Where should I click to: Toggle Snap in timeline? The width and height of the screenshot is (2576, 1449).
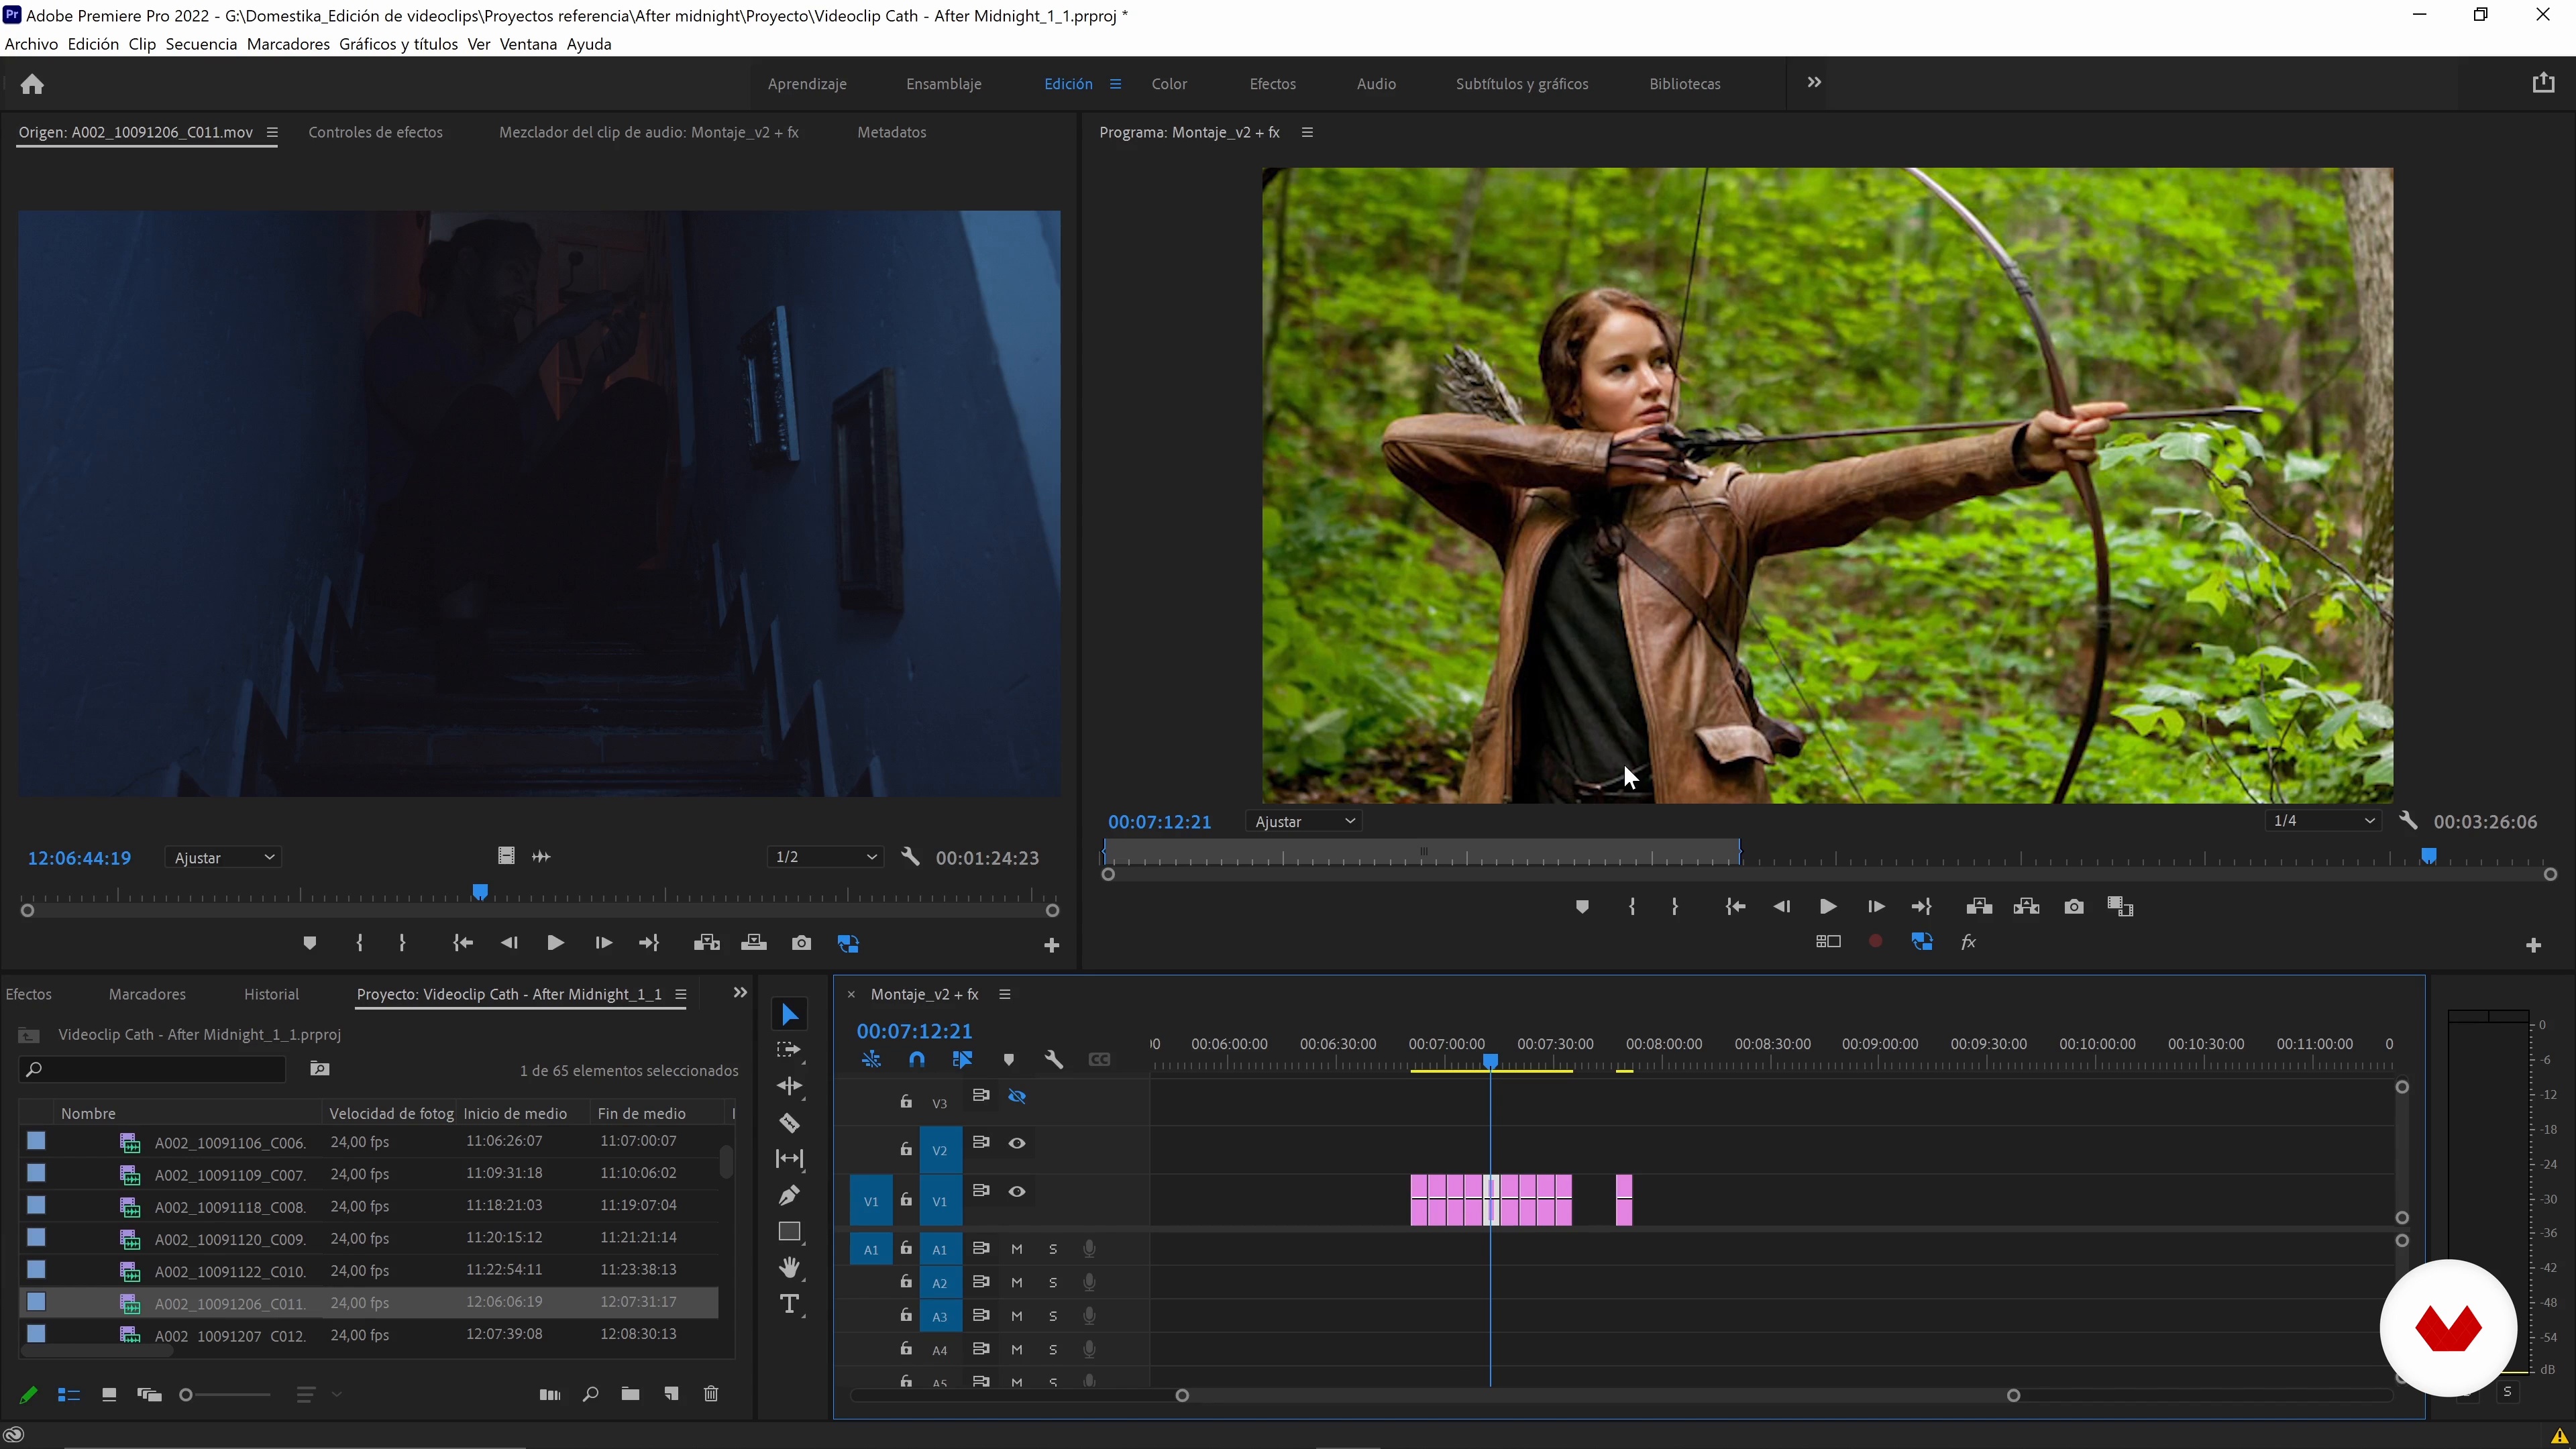(x=917, y=1060)
